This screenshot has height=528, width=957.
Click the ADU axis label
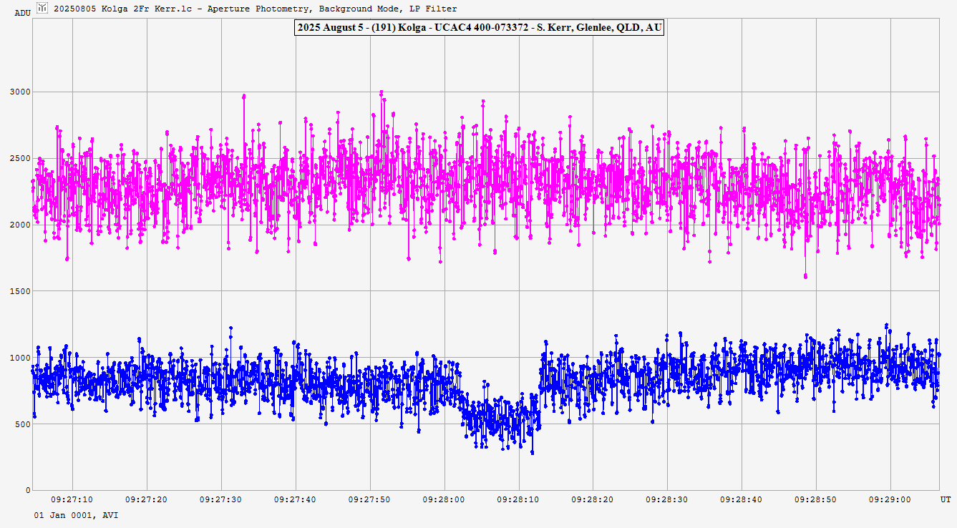[x=23, y=13]
